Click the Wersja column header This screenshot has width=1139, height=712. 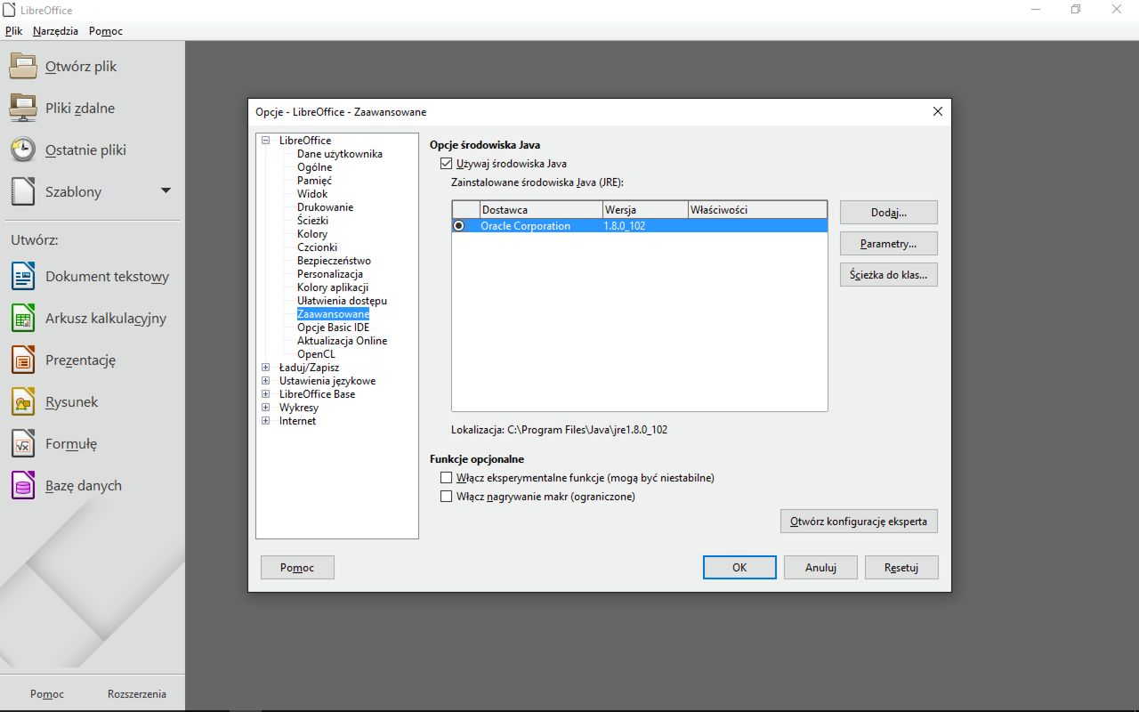point(645,210)
